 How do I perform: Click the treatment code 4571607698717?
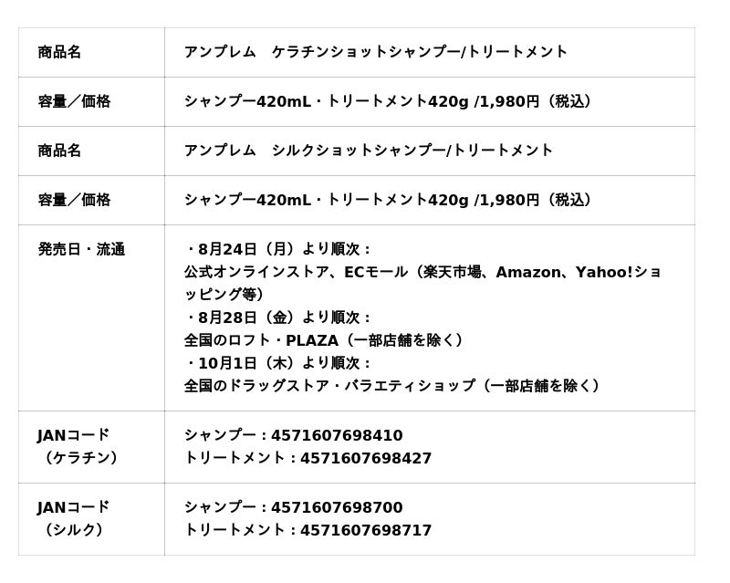click(366, 530)
